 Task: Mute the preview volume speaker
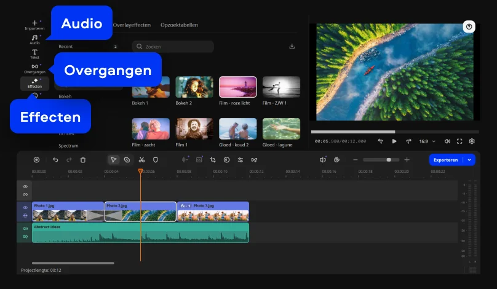447,141
